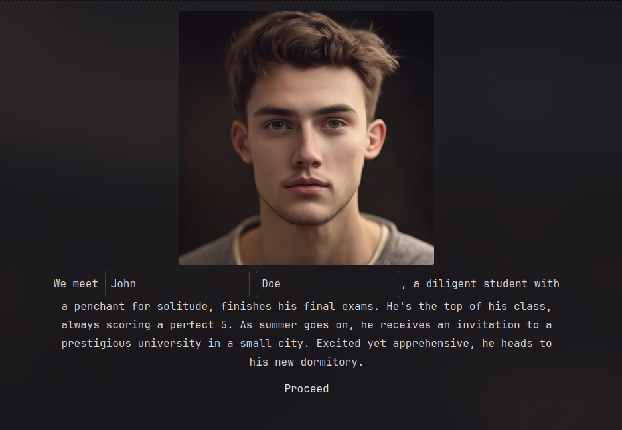Click the word "receives" in the story
This screenshot has width=622, height=430.
(406, 325)
